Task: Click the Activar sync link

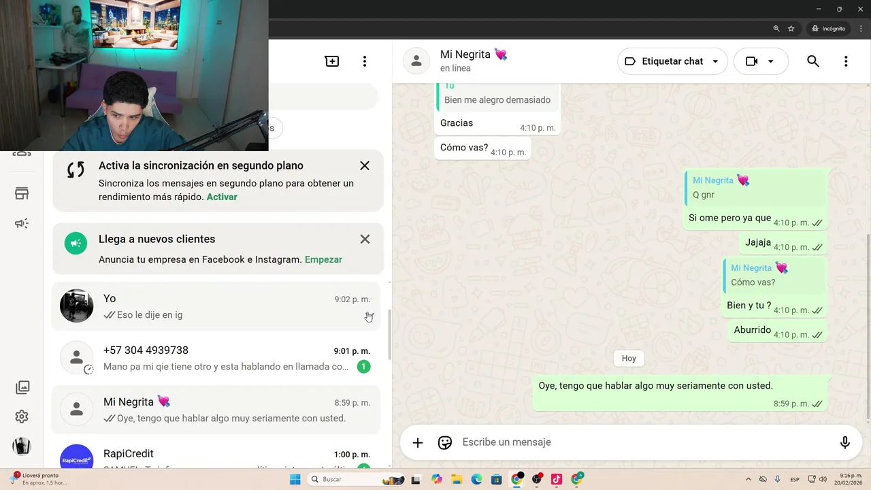Action: (x=222, y=197)
